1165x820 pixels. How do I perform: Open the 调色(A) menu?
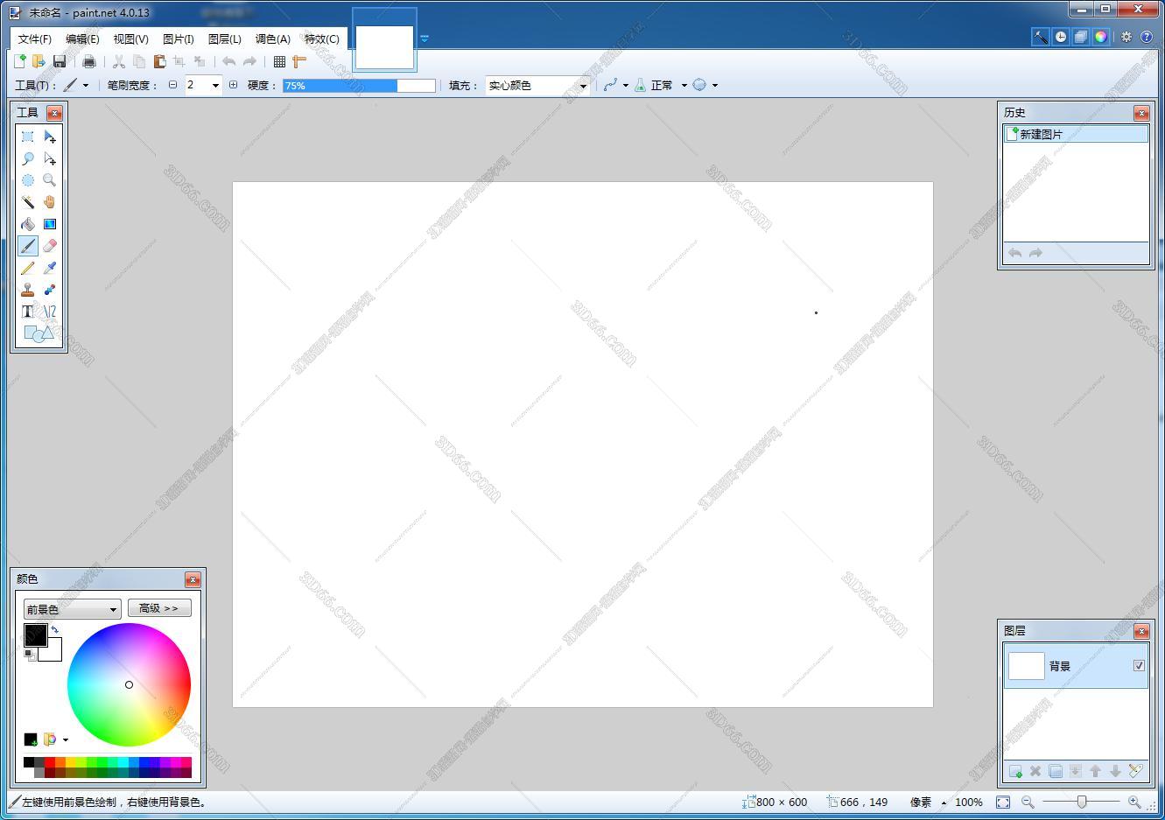[x=273, y=39]
